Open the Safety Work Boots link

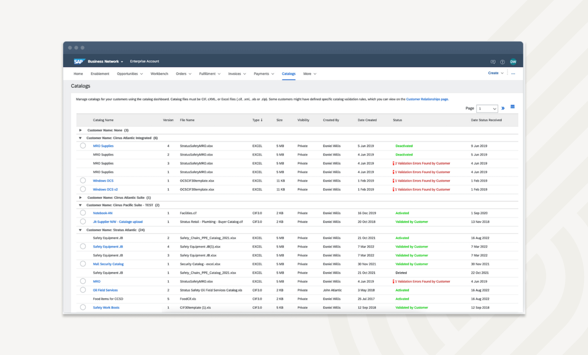tap(106, 308)
